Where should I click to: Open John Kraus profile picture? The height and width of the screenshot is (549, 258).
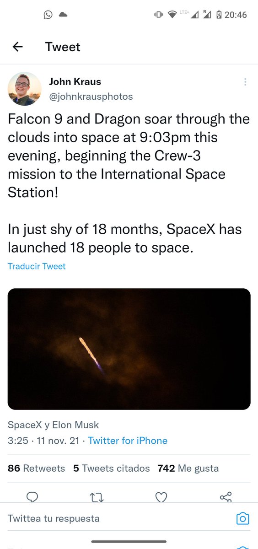pos(25,89)
